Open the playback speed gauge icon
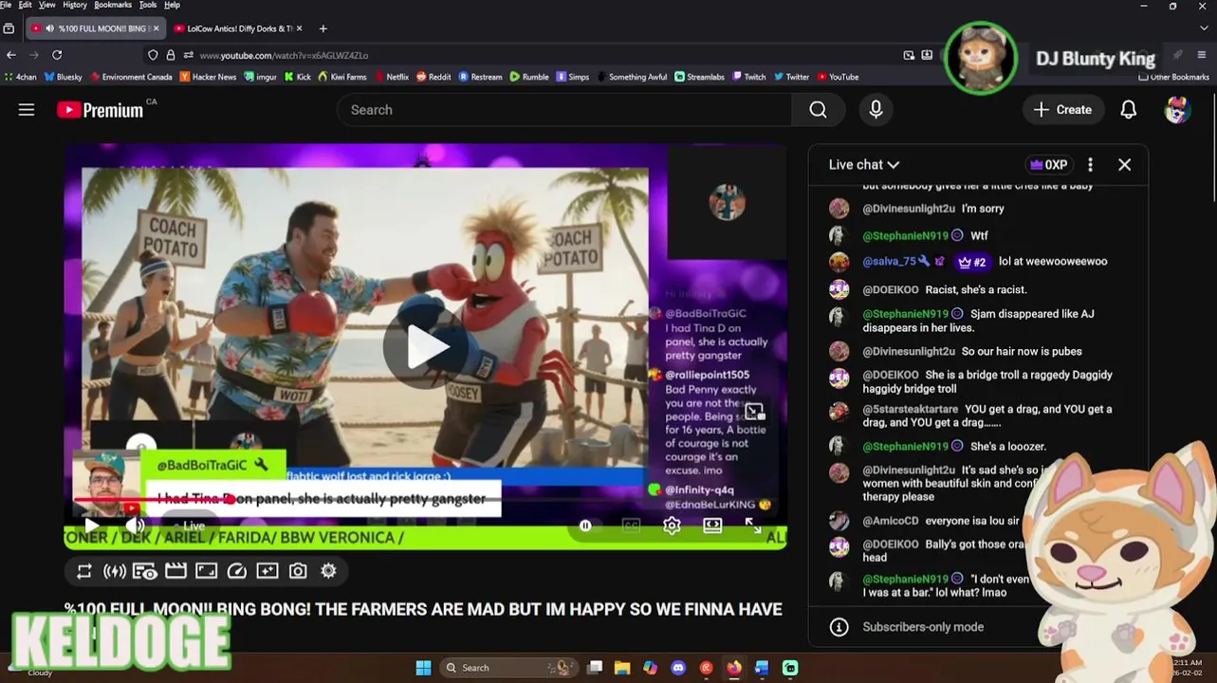 [x=237, y=571]
